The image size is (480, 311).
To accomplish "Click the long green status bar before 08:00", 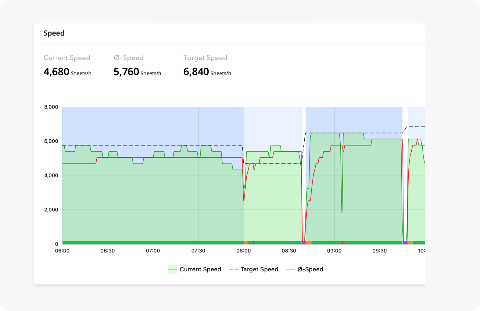I will [x=152, y=243].
